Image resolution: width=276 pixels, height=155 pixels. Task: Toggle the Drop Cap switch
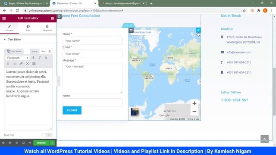(47, 135)
